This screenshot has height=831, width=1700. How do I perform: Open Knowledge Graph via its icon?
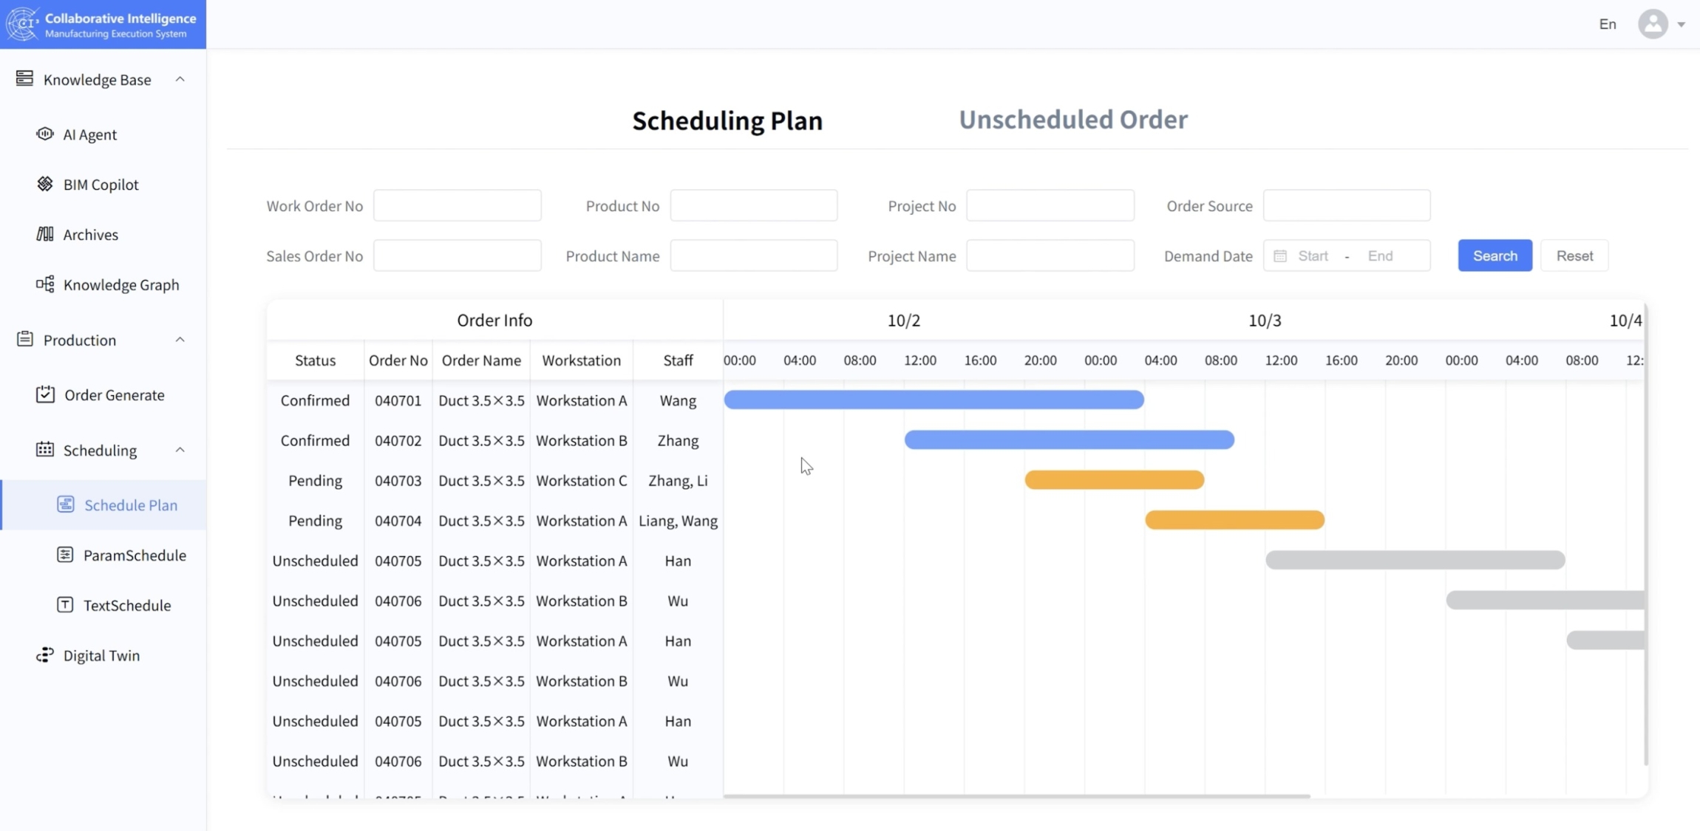click(45, 284)
